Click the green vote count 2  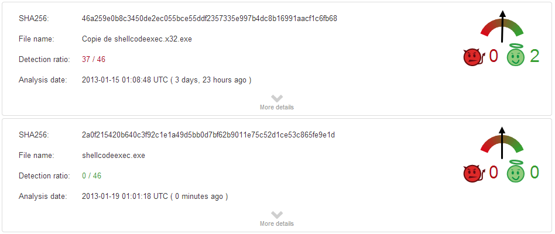(x=534, y=56)
